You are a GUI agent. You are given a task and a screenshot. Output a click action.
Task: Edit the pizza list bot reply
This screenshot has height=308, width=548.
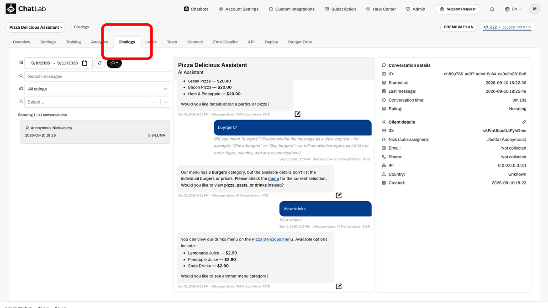coord(298,114)
